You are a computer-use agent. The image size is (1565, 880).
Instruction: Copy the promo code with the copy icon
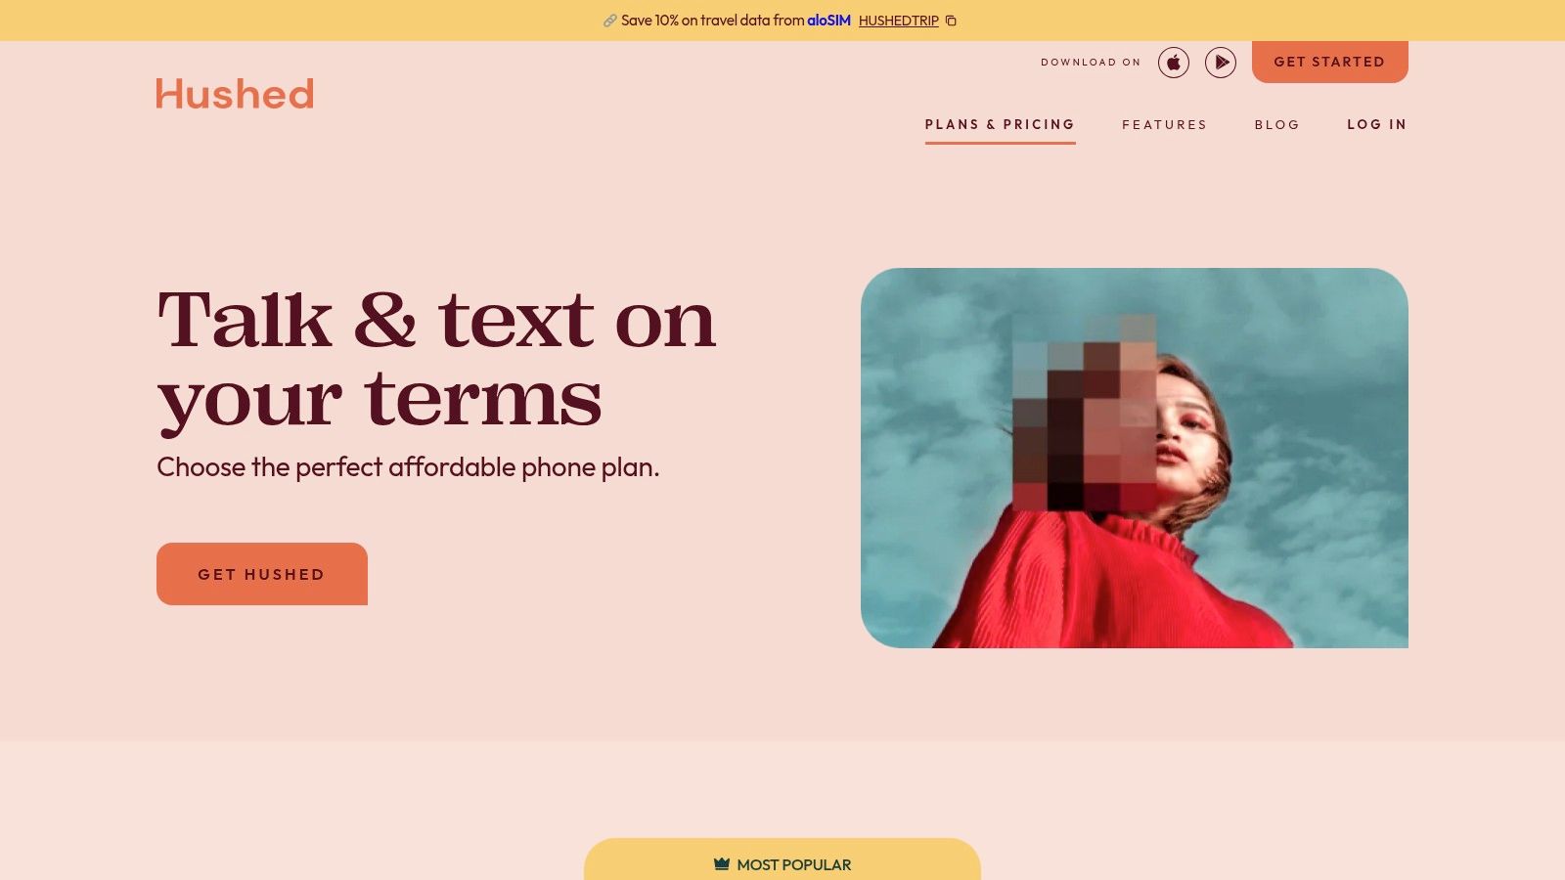(951, 21)
